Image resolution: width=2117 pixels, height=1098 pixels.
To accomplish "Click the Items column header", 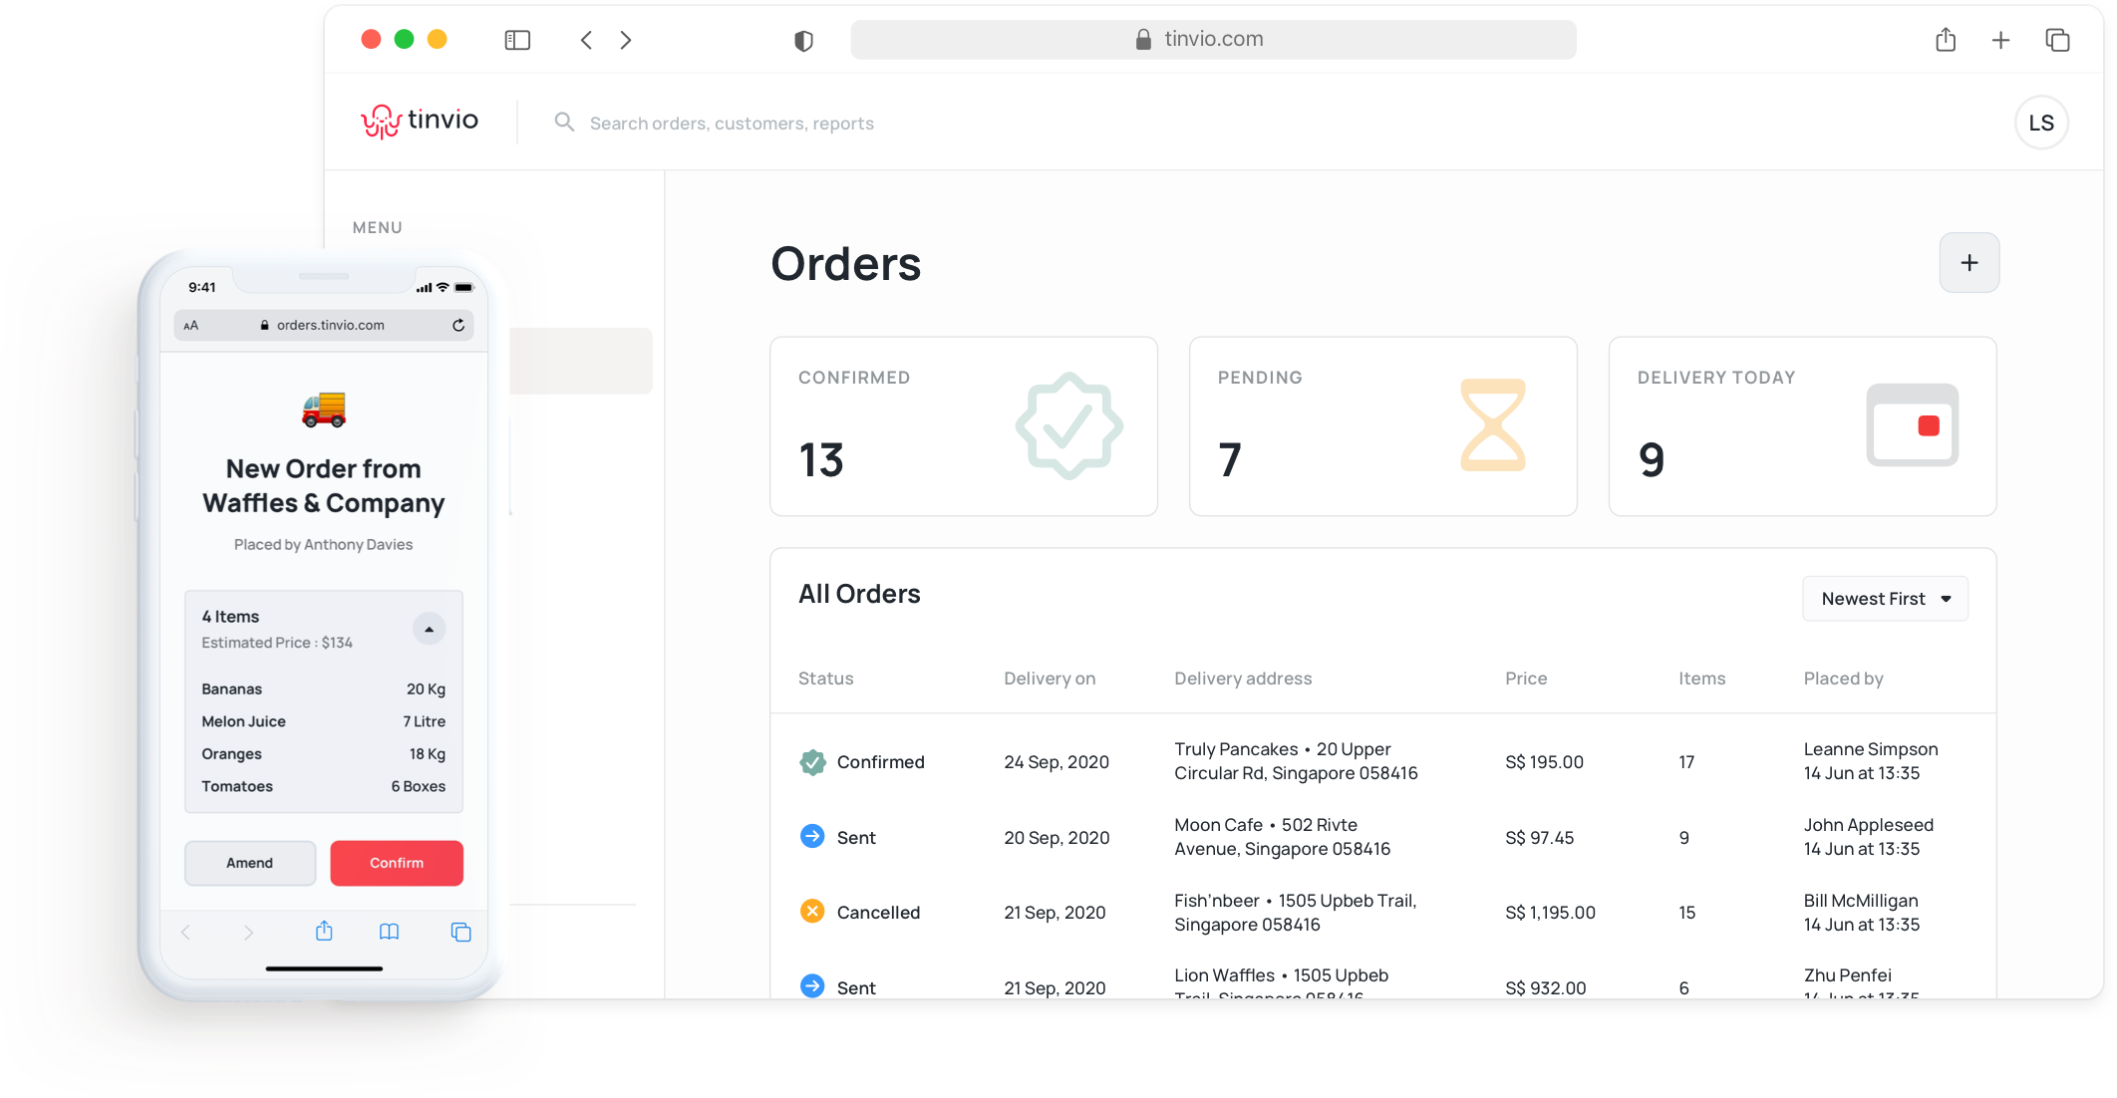I will (1701, 679).
